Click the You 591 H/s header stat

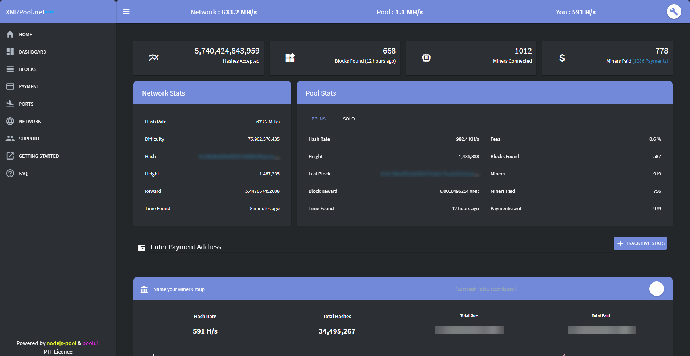tap(575, 12)
